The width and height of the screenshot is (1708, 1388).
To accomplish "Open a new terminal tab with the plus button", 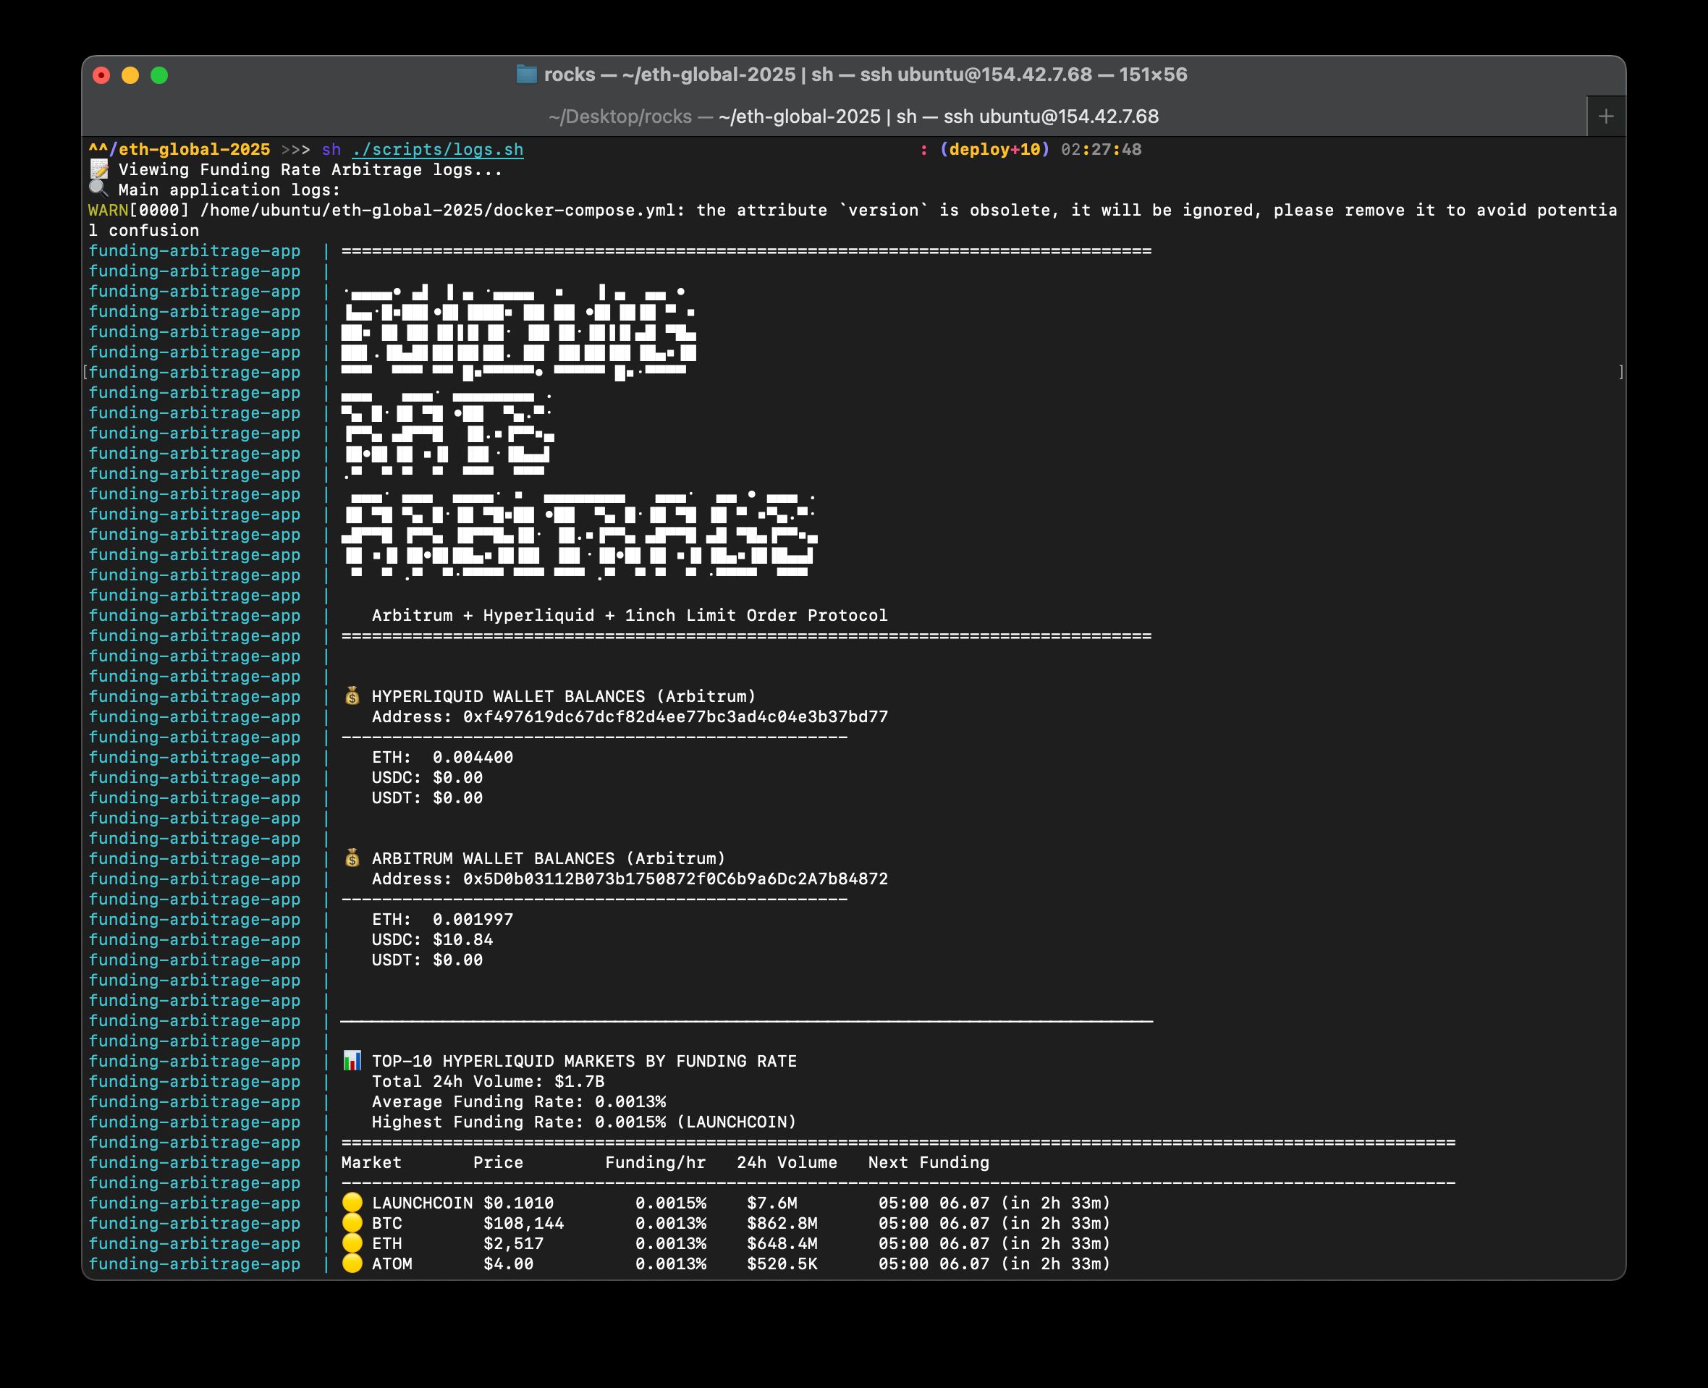I will (x=1606, y=117).
